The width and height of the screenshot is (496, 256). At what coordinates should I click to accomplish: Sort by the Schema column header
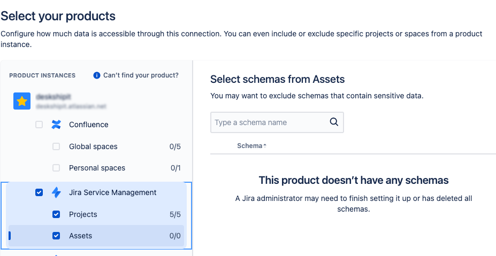[250, 146]
